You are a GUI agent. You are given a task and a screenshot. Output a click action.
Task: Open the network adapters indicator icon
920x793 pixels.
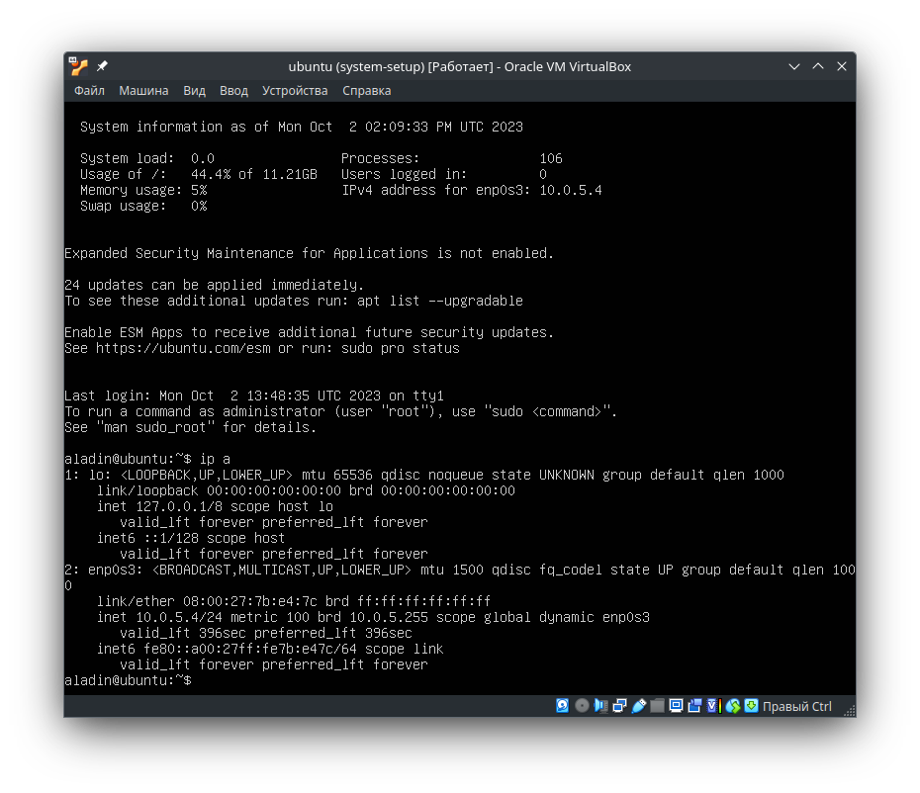coord(620,706)
